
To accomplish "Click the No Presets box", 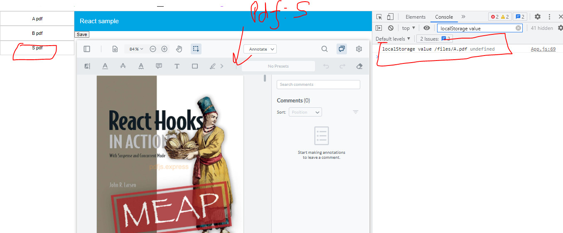I will [x=278, y=66].
